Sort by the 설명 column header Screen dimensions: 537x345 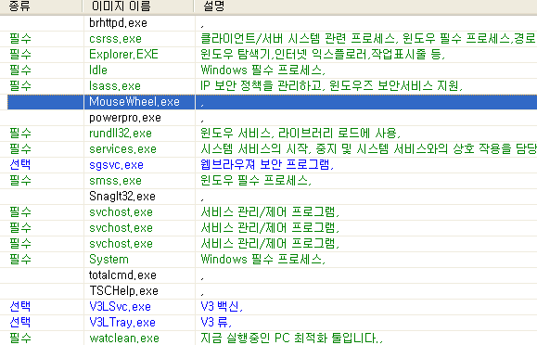[365, 6]
